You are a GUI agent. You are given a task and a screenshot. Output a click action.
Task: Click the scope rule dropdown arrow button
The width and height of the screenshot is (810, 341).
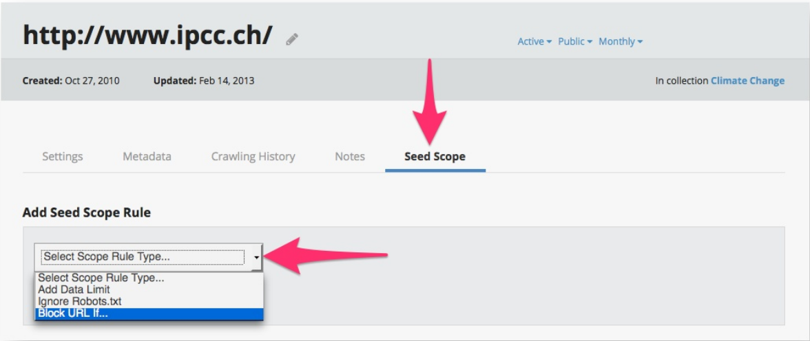pyautogui.click(x=256, y=257)
